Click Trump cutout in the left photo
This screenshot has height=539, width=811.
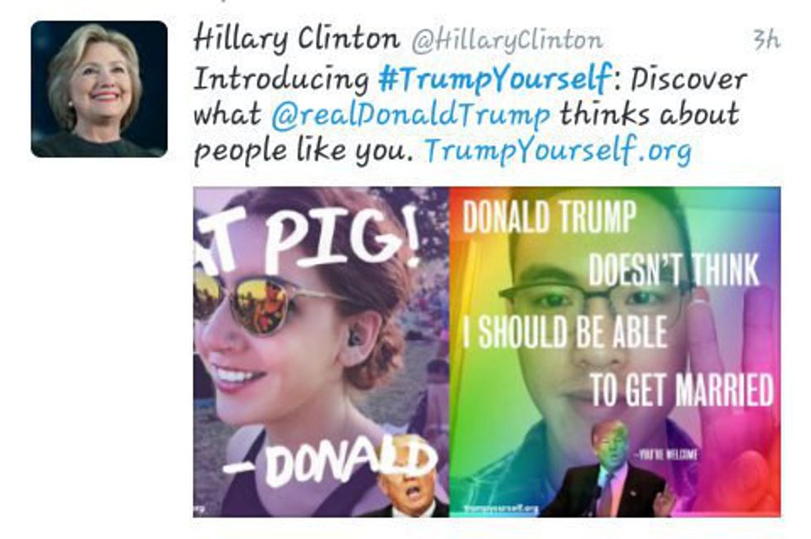(411, 488)
